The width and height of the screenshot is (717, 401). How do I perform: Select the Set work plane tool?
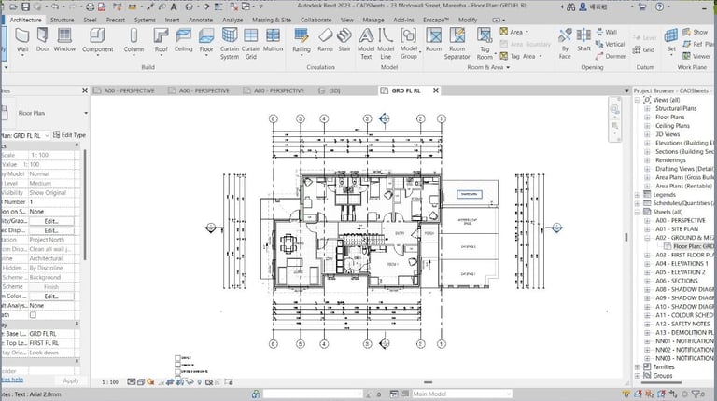(x=671, y=40)
